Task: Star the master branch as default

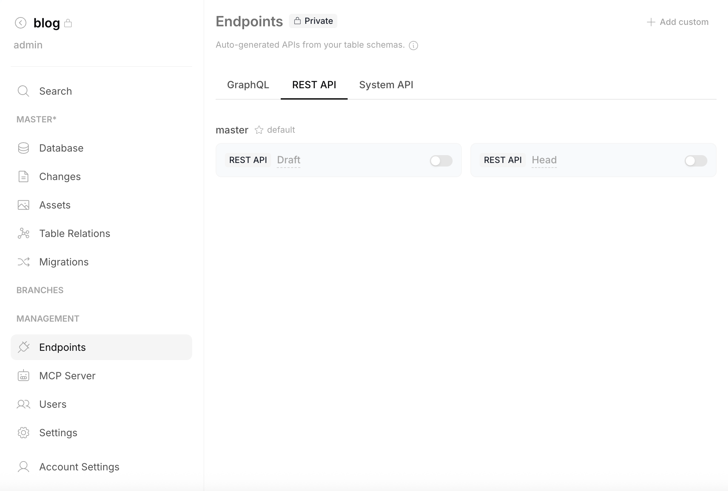Action: click(259, 130)
